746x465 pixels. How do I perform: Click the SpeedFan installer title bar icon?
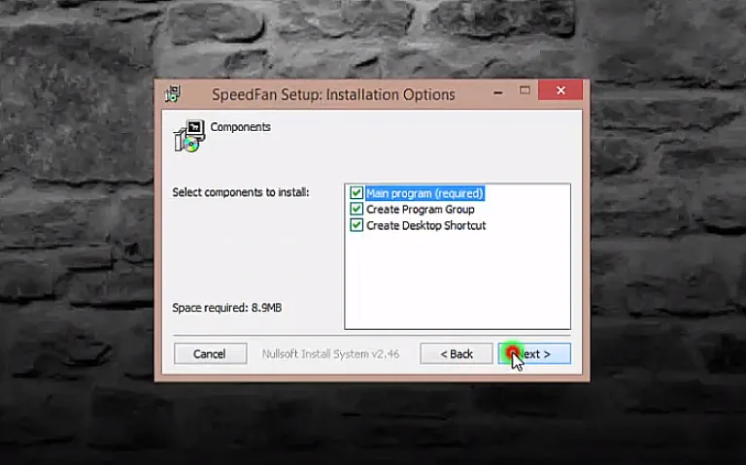173,93
